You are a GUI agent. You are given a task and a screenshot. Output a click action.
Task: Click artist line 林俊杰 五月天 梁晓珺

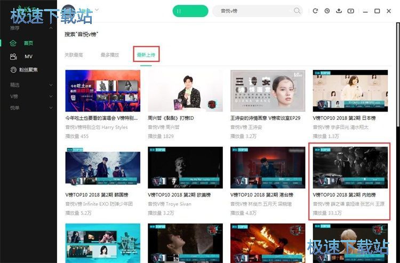(261, 204)
